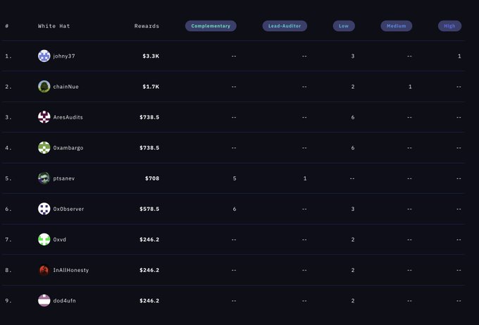Click the Rewards column header
Image resolution: width=479 pixels, height=325 pixels.
click(147, 26)
